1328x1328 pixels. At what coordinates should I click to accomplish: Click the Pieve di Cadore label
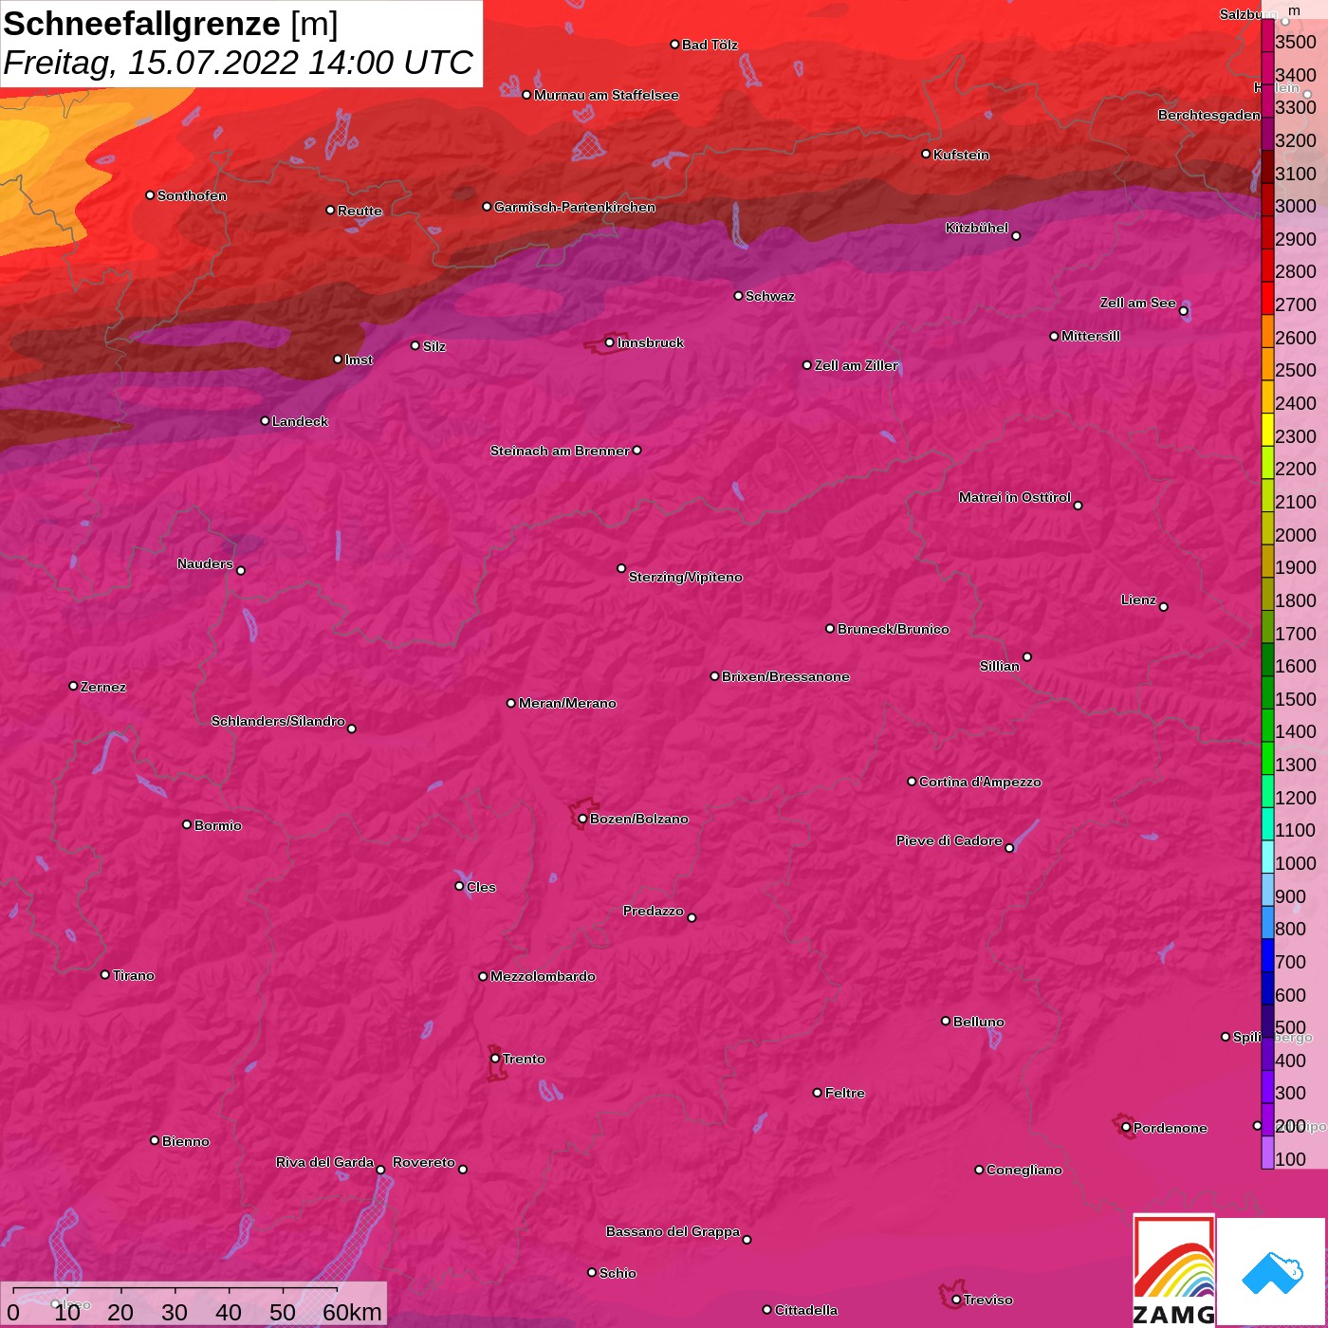tap(950, 840)
